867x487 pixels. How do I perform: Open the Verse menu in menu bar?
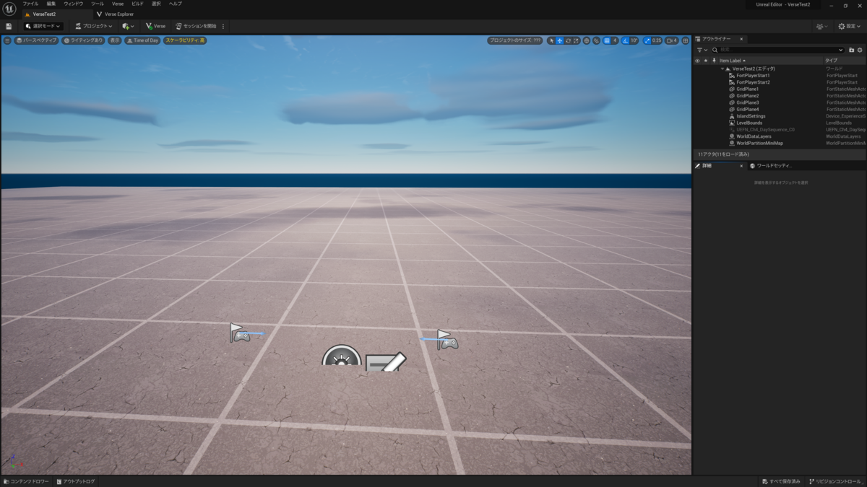coord(118,4)
